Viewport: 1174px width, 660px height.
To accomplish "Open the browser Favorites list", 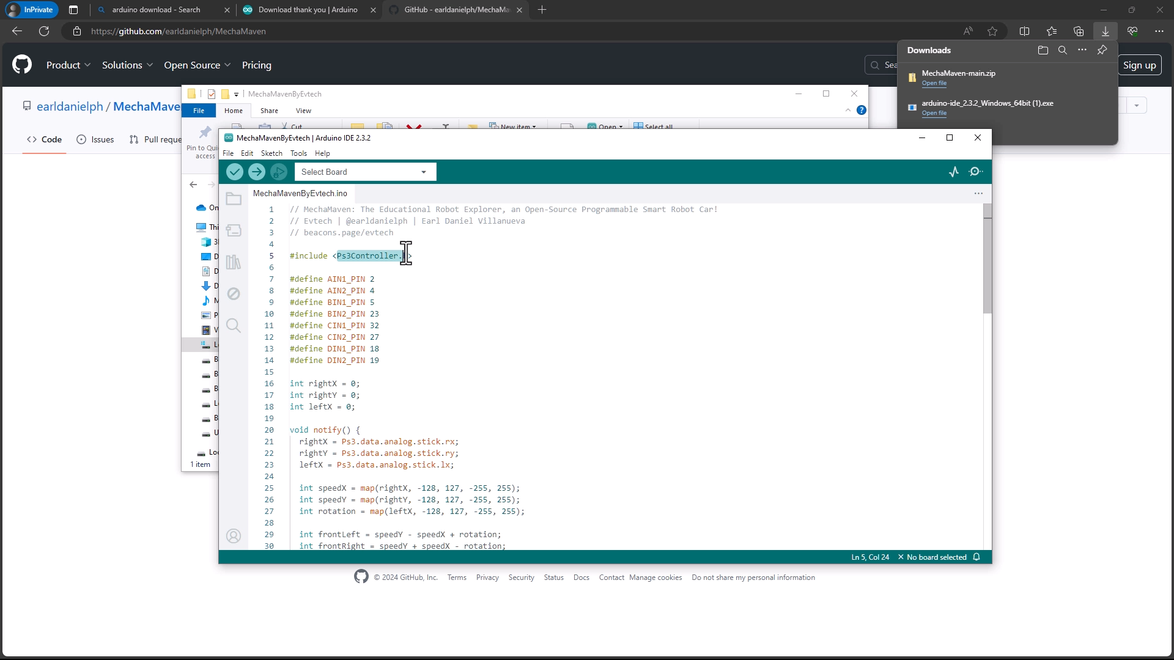I will tap(1052, 31).
